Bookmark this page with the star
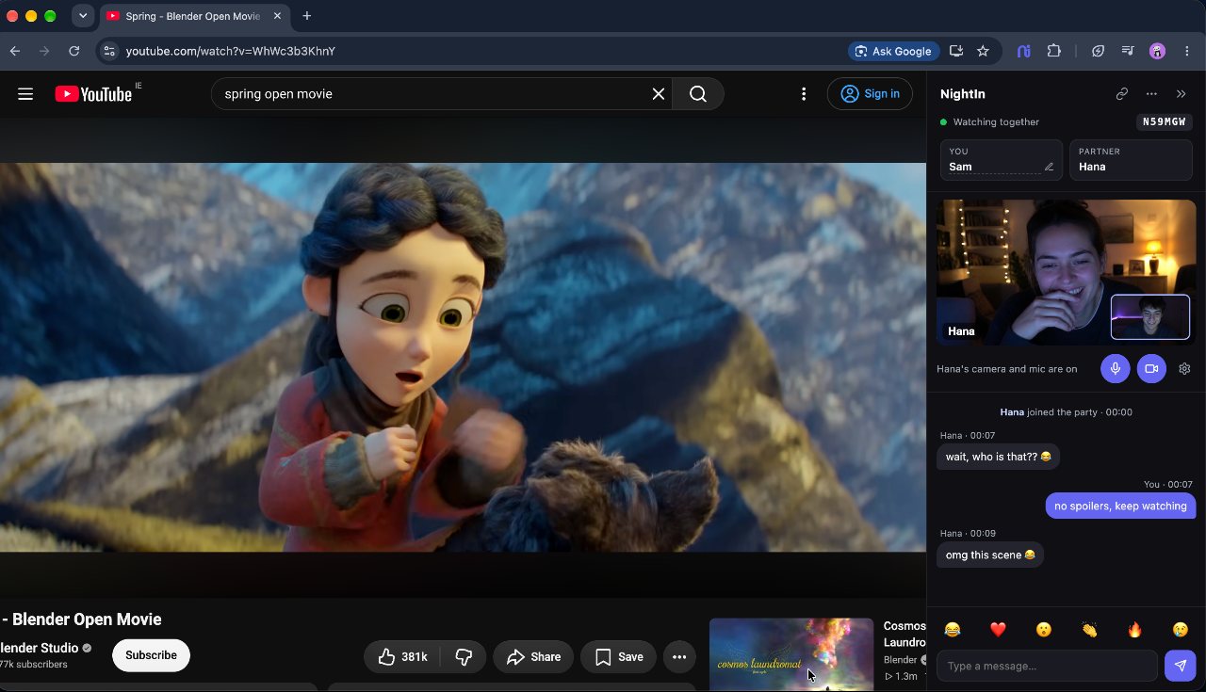Screen dimensions: 1206x692 click(x=983, y=51)
